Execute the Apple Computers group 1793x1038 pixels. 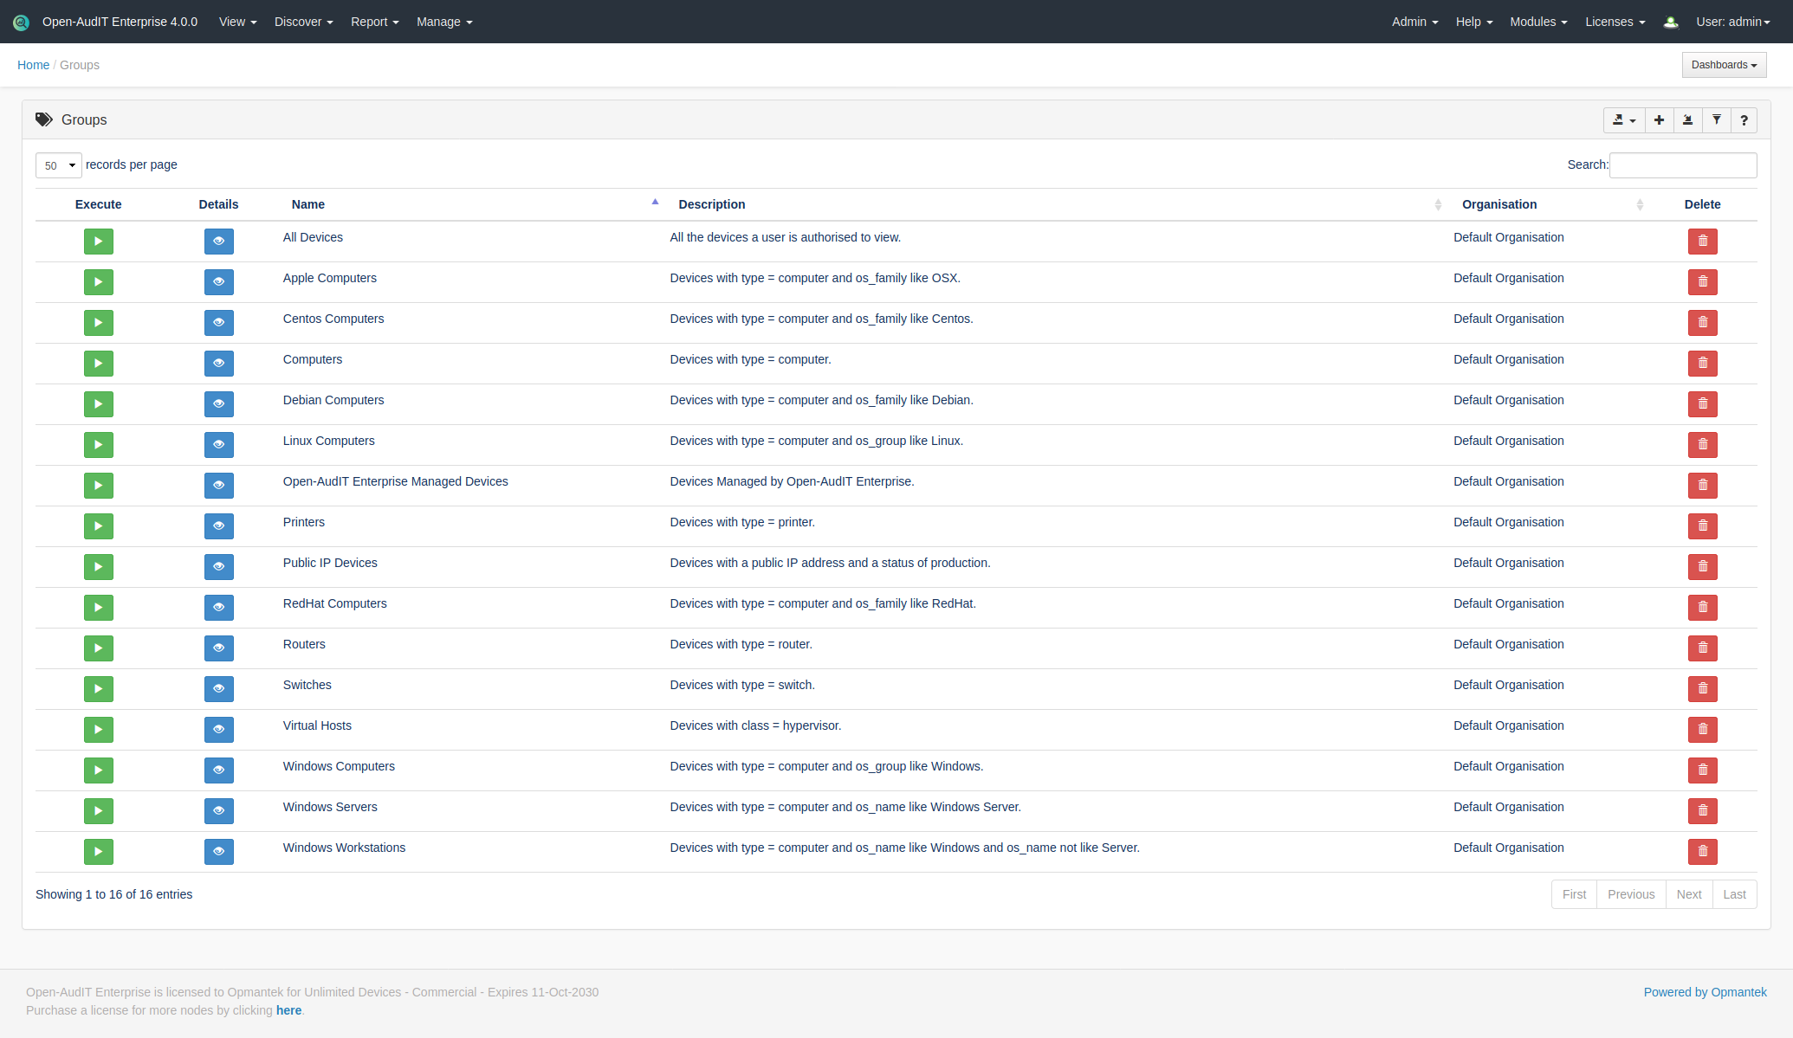(x=98, y=282)
